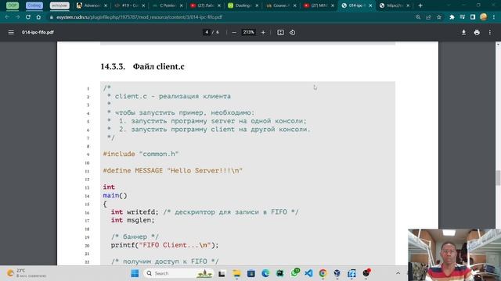Open a new browser tab
Image resolution: width=501 pixels, height=281 pixels.
pyautogui.click(x=420, y=5)
